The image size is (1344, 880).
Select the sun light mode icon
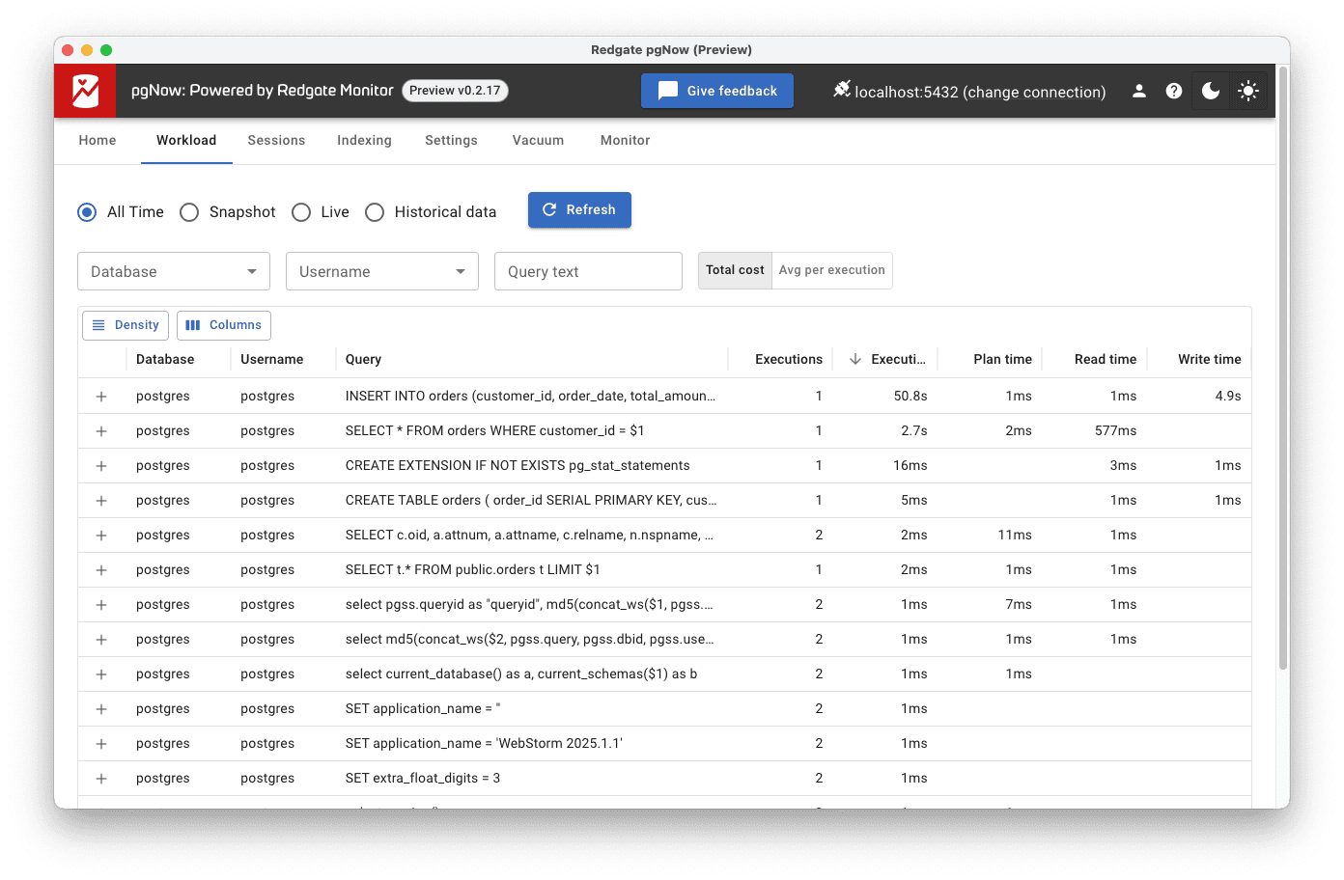point(1247,90)
